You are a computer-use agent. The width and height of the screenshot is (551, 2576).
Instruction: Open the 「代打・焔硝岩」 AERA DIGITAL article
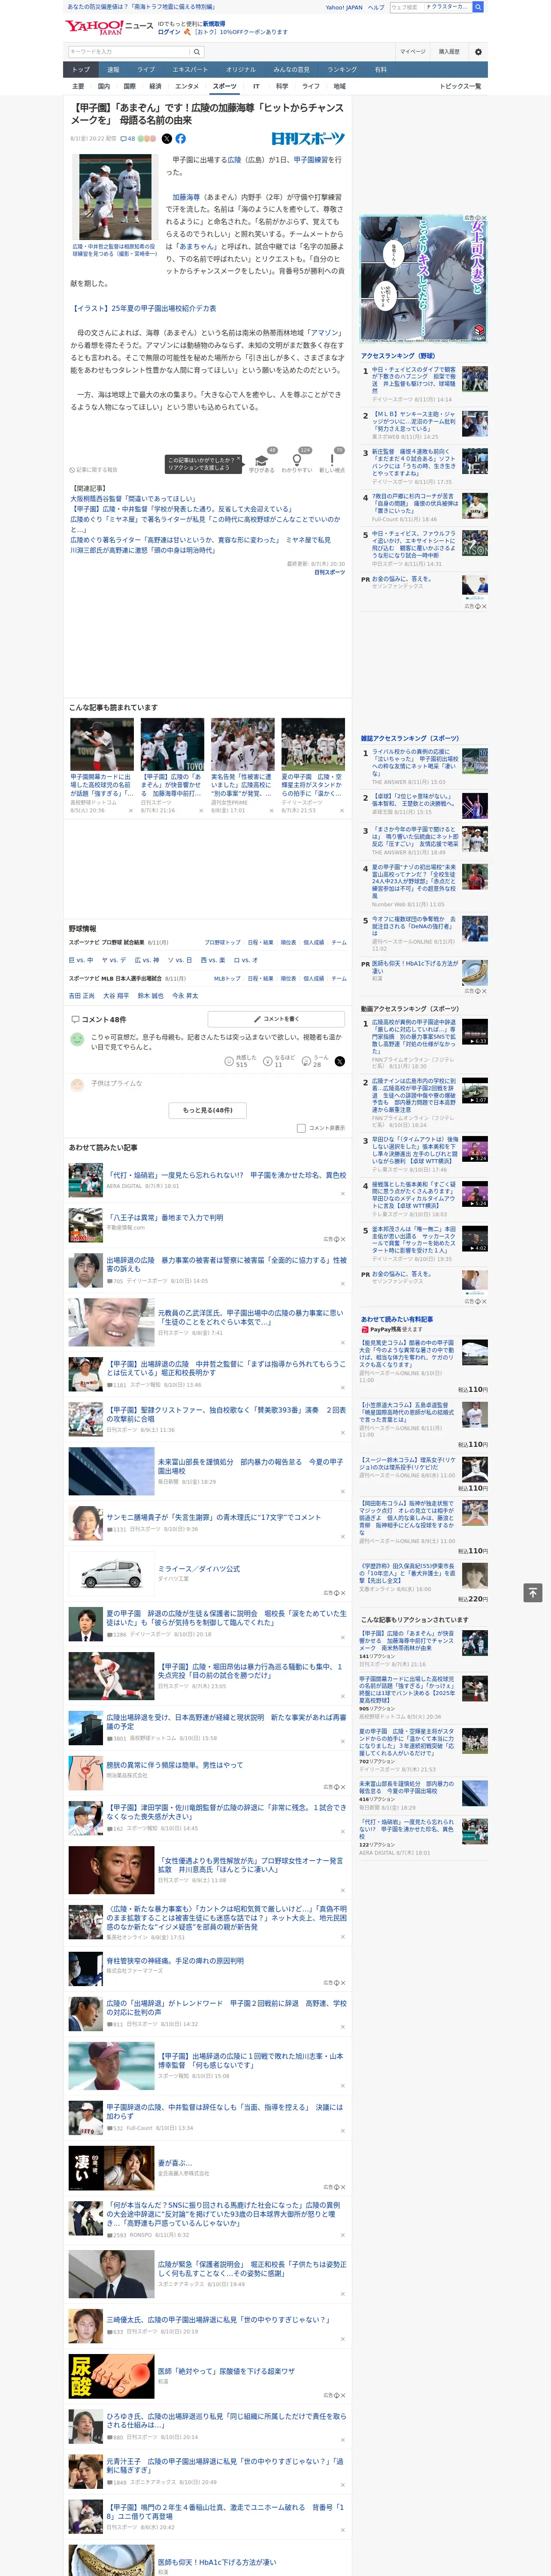point(226,1175)
